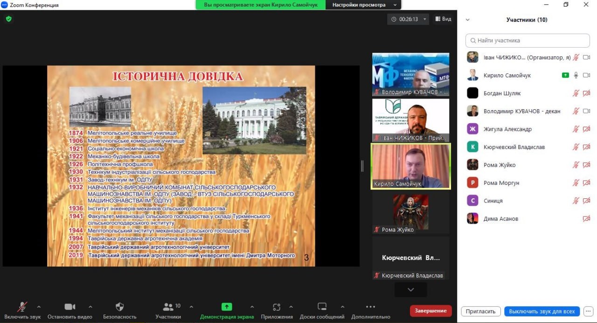The height and width of the screenshot is (323, 597).
Task: Click the camera-off icon for Богдан Шуляк
Action: click(x=587, y=93)
